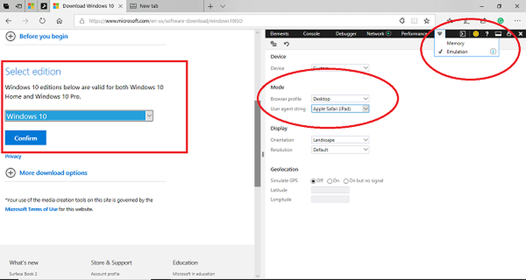This screenshot has width=526, height=280.
Task: Click the browser Back arrow
Action: point(9,21)
